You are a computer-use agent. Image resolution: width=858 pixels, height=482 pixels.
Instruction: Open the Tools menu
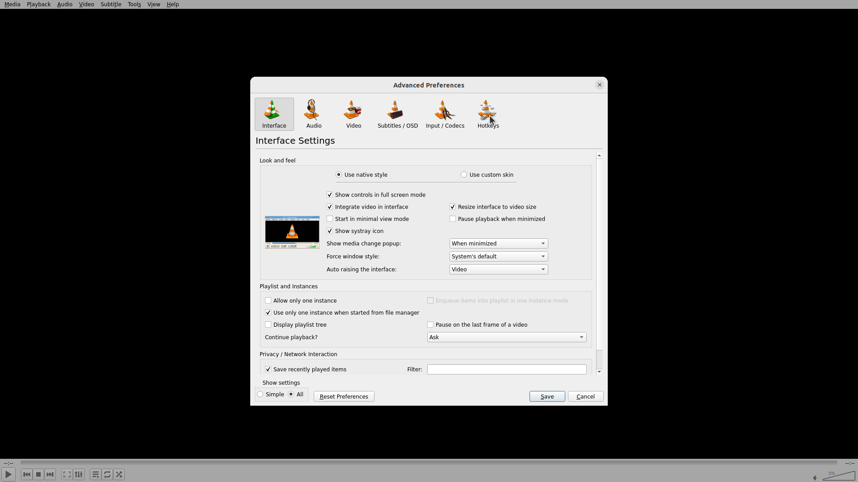(x=134, y=4)
